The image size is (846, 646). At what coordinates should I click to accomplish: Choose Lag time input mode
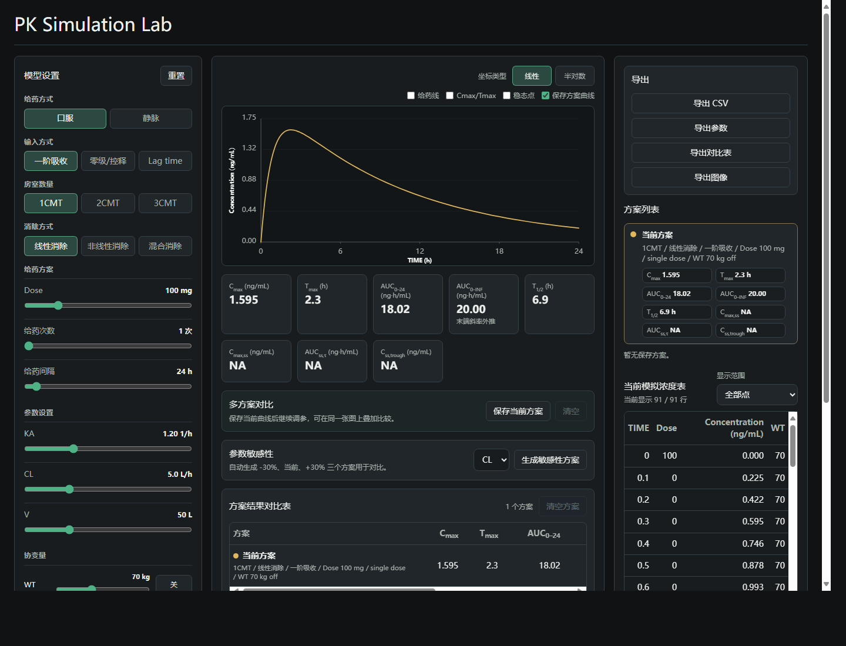click(165, 161)
